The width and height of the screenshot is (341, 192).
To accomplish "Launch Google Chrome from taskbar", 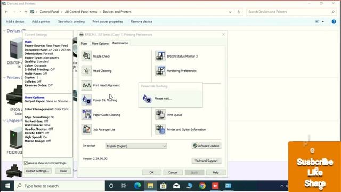I will (202, 186).
